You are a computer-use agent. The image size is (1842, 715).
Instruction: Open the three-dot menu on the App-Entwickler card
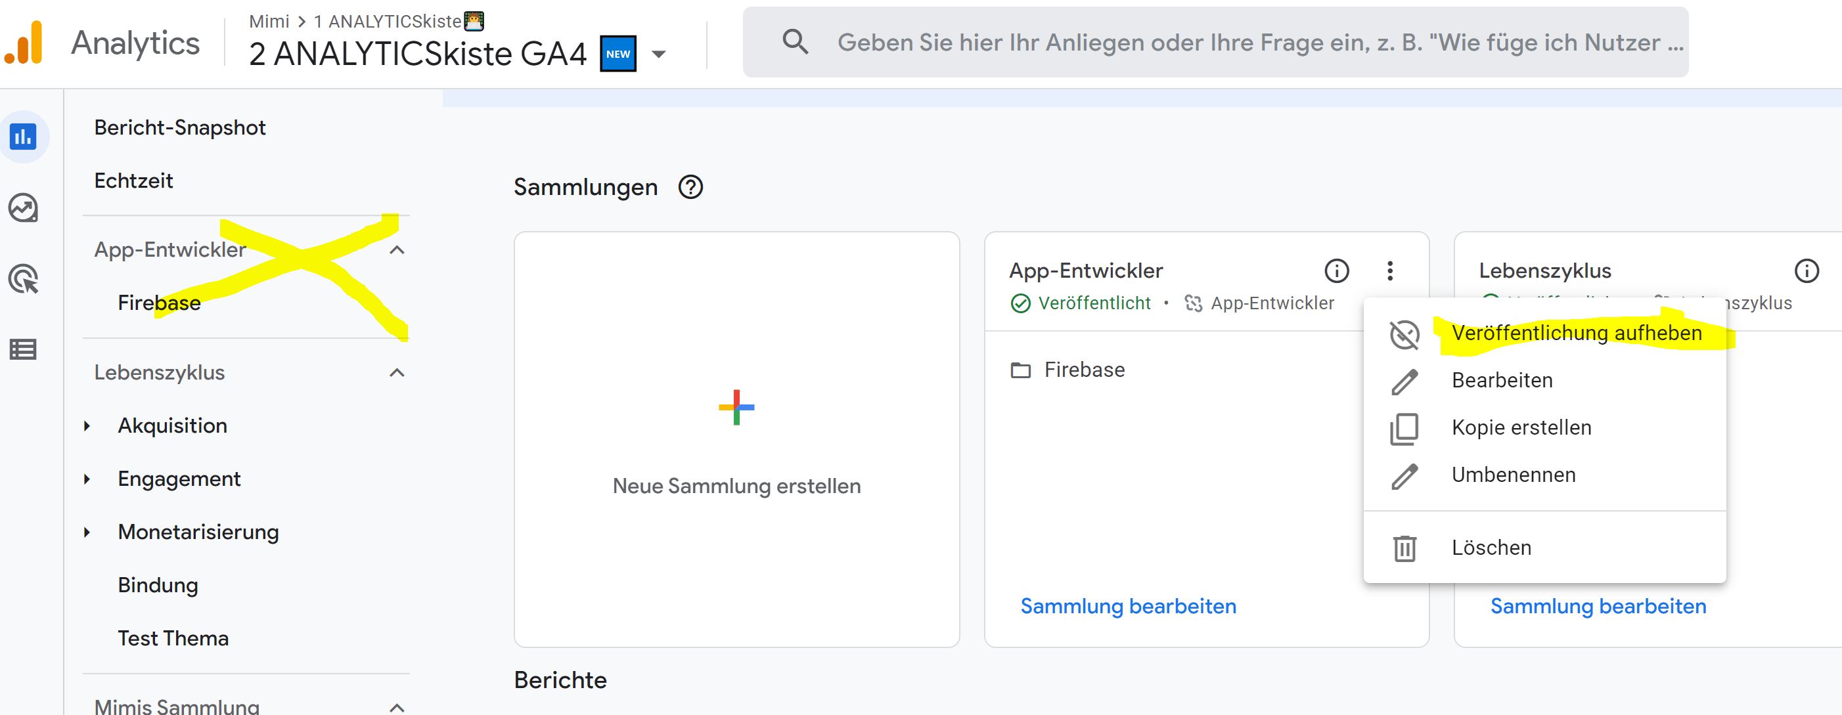pyautogui.click(x=1391, y=271)
